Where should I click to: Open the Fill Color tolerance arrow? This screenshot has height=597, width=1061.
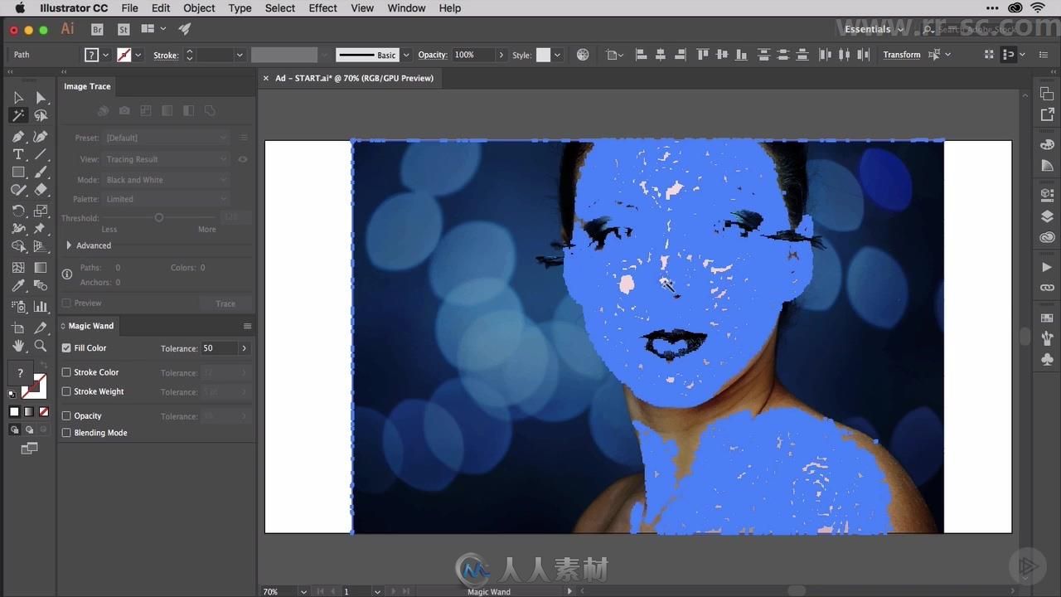[x=244, y=348]
